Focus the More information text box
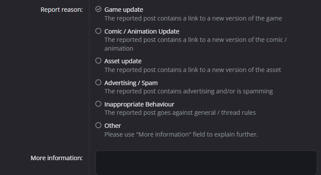 pos(206,163)
